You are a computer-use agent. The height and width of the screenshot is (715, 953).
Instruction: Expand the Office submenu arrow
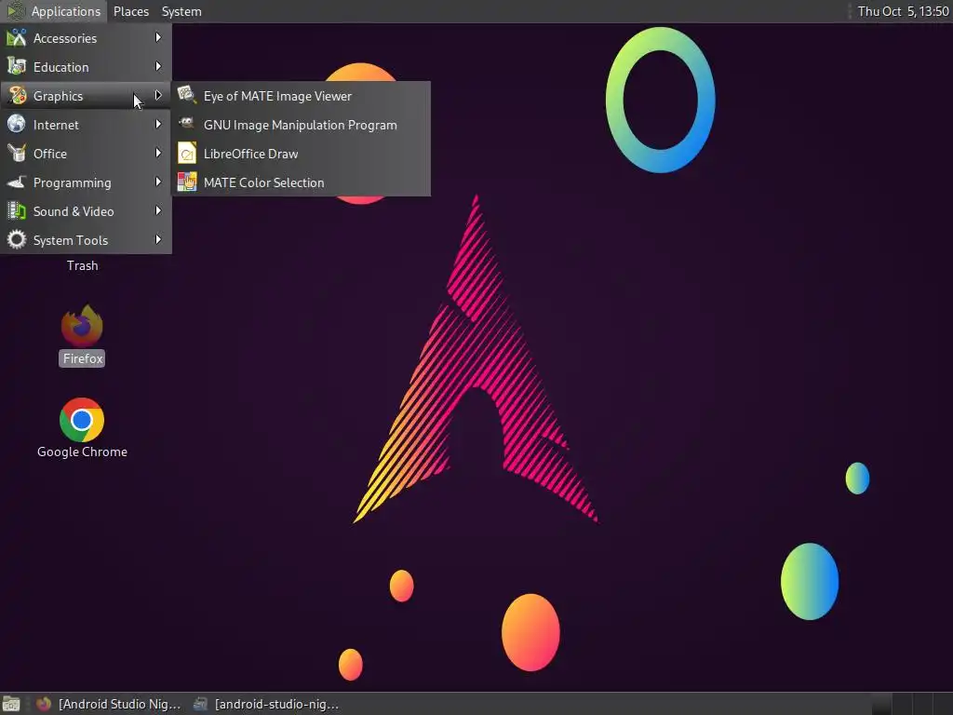coord(158,154)
